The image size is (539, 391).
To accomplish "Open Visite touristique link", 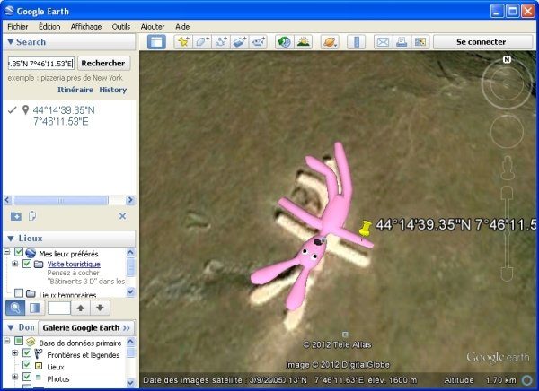I will (x=74, y=264).
